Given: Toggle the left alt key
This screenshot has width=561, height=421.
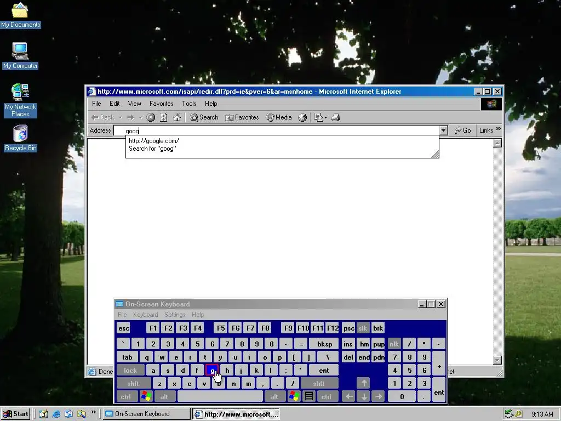Looking at the screenshot, I should tap(164, 397).
